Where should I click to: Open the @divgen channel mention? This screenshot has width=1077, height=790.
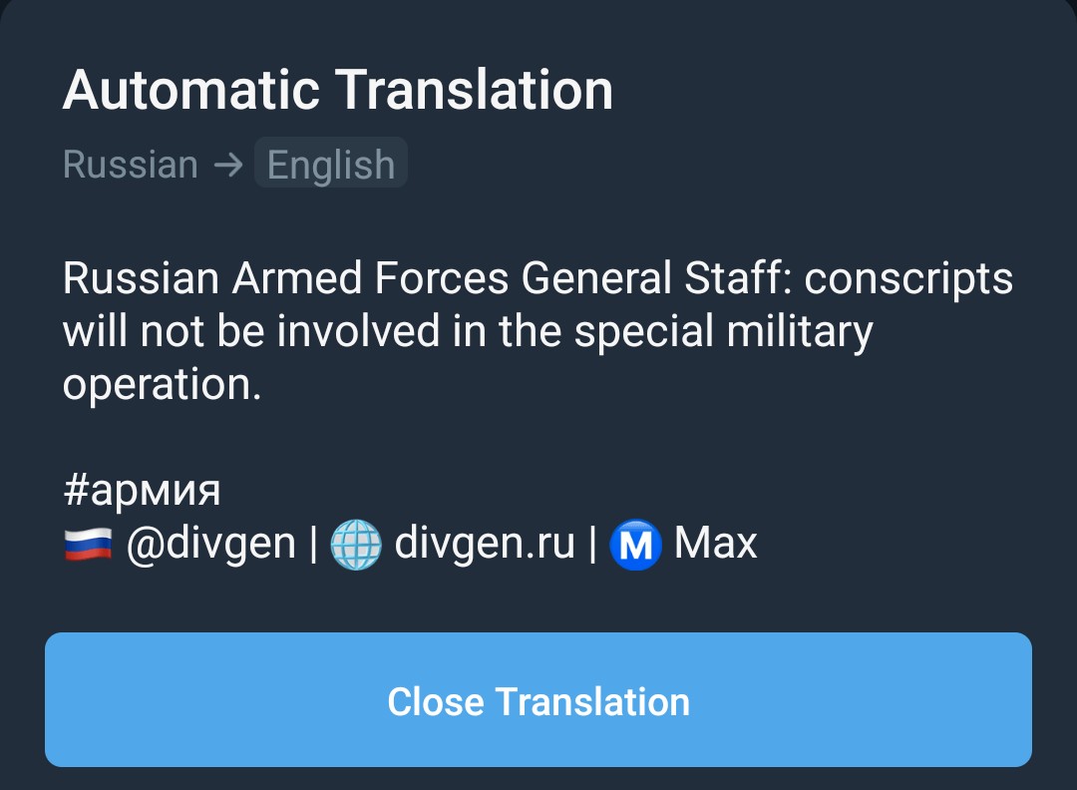coord(210,544)
